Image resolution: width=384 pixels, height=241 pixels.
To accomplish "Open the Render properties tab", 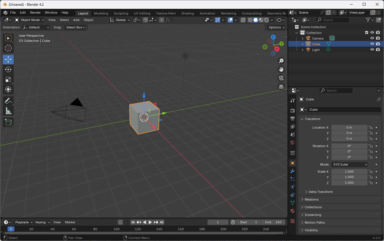I will (293, 110).
